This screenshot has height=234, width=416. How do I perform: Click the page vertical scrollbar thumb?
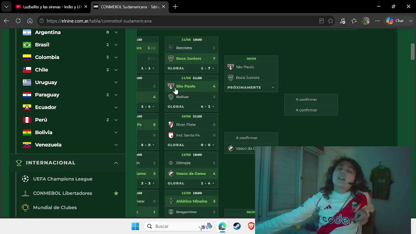[x=413, y=52]
